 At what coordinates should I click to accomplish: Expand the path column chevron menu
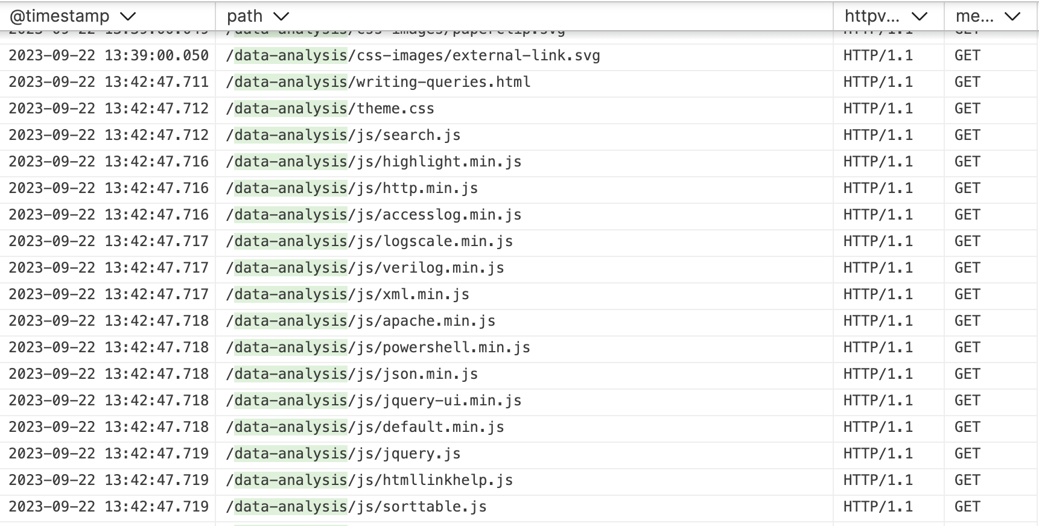pos(281,16)
